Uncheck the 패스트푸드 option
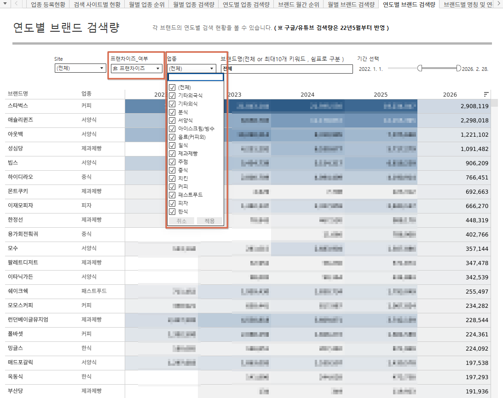 [172, 195]
